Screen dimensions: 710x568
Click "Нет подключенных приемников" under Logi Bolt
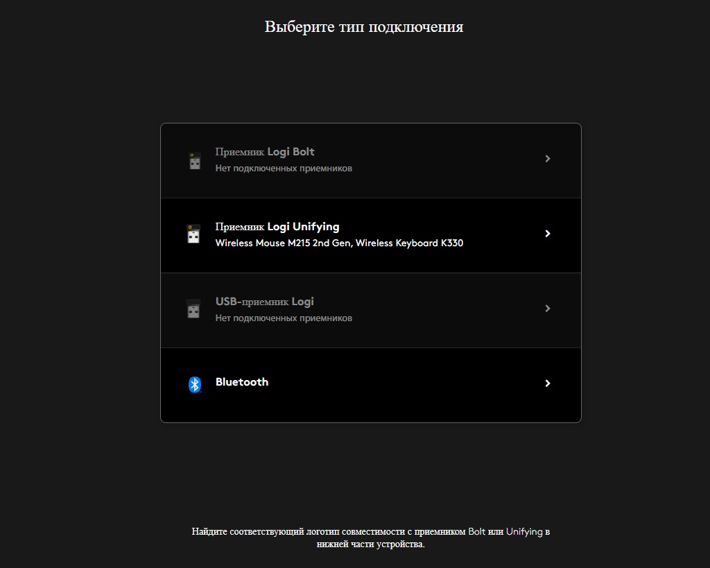[x=284, y=169]
